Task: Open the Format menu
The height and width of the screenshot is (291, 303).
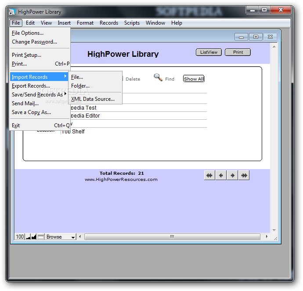Action: [85, 23]
